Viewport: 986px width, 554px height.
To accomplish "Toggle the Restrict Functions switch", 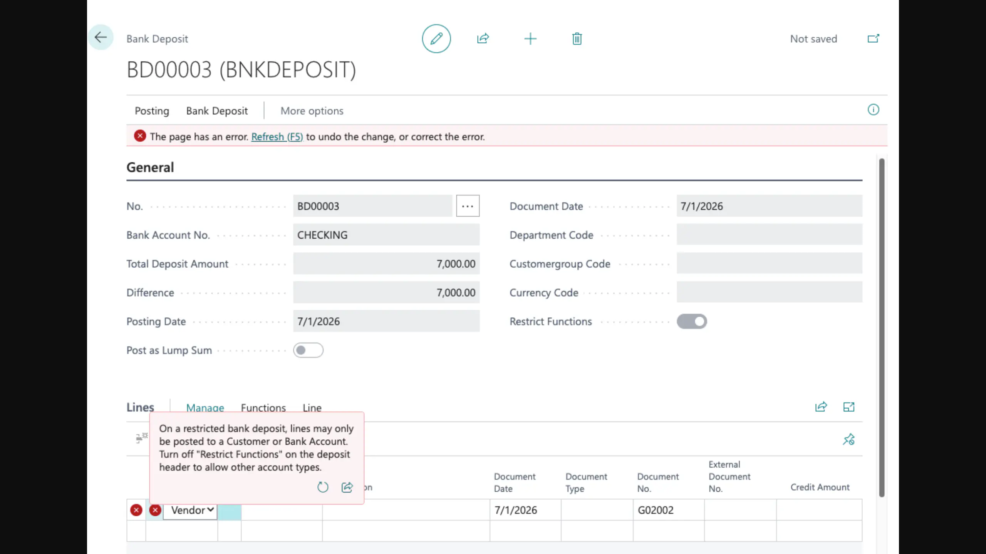I will click(x=692, y=321).
